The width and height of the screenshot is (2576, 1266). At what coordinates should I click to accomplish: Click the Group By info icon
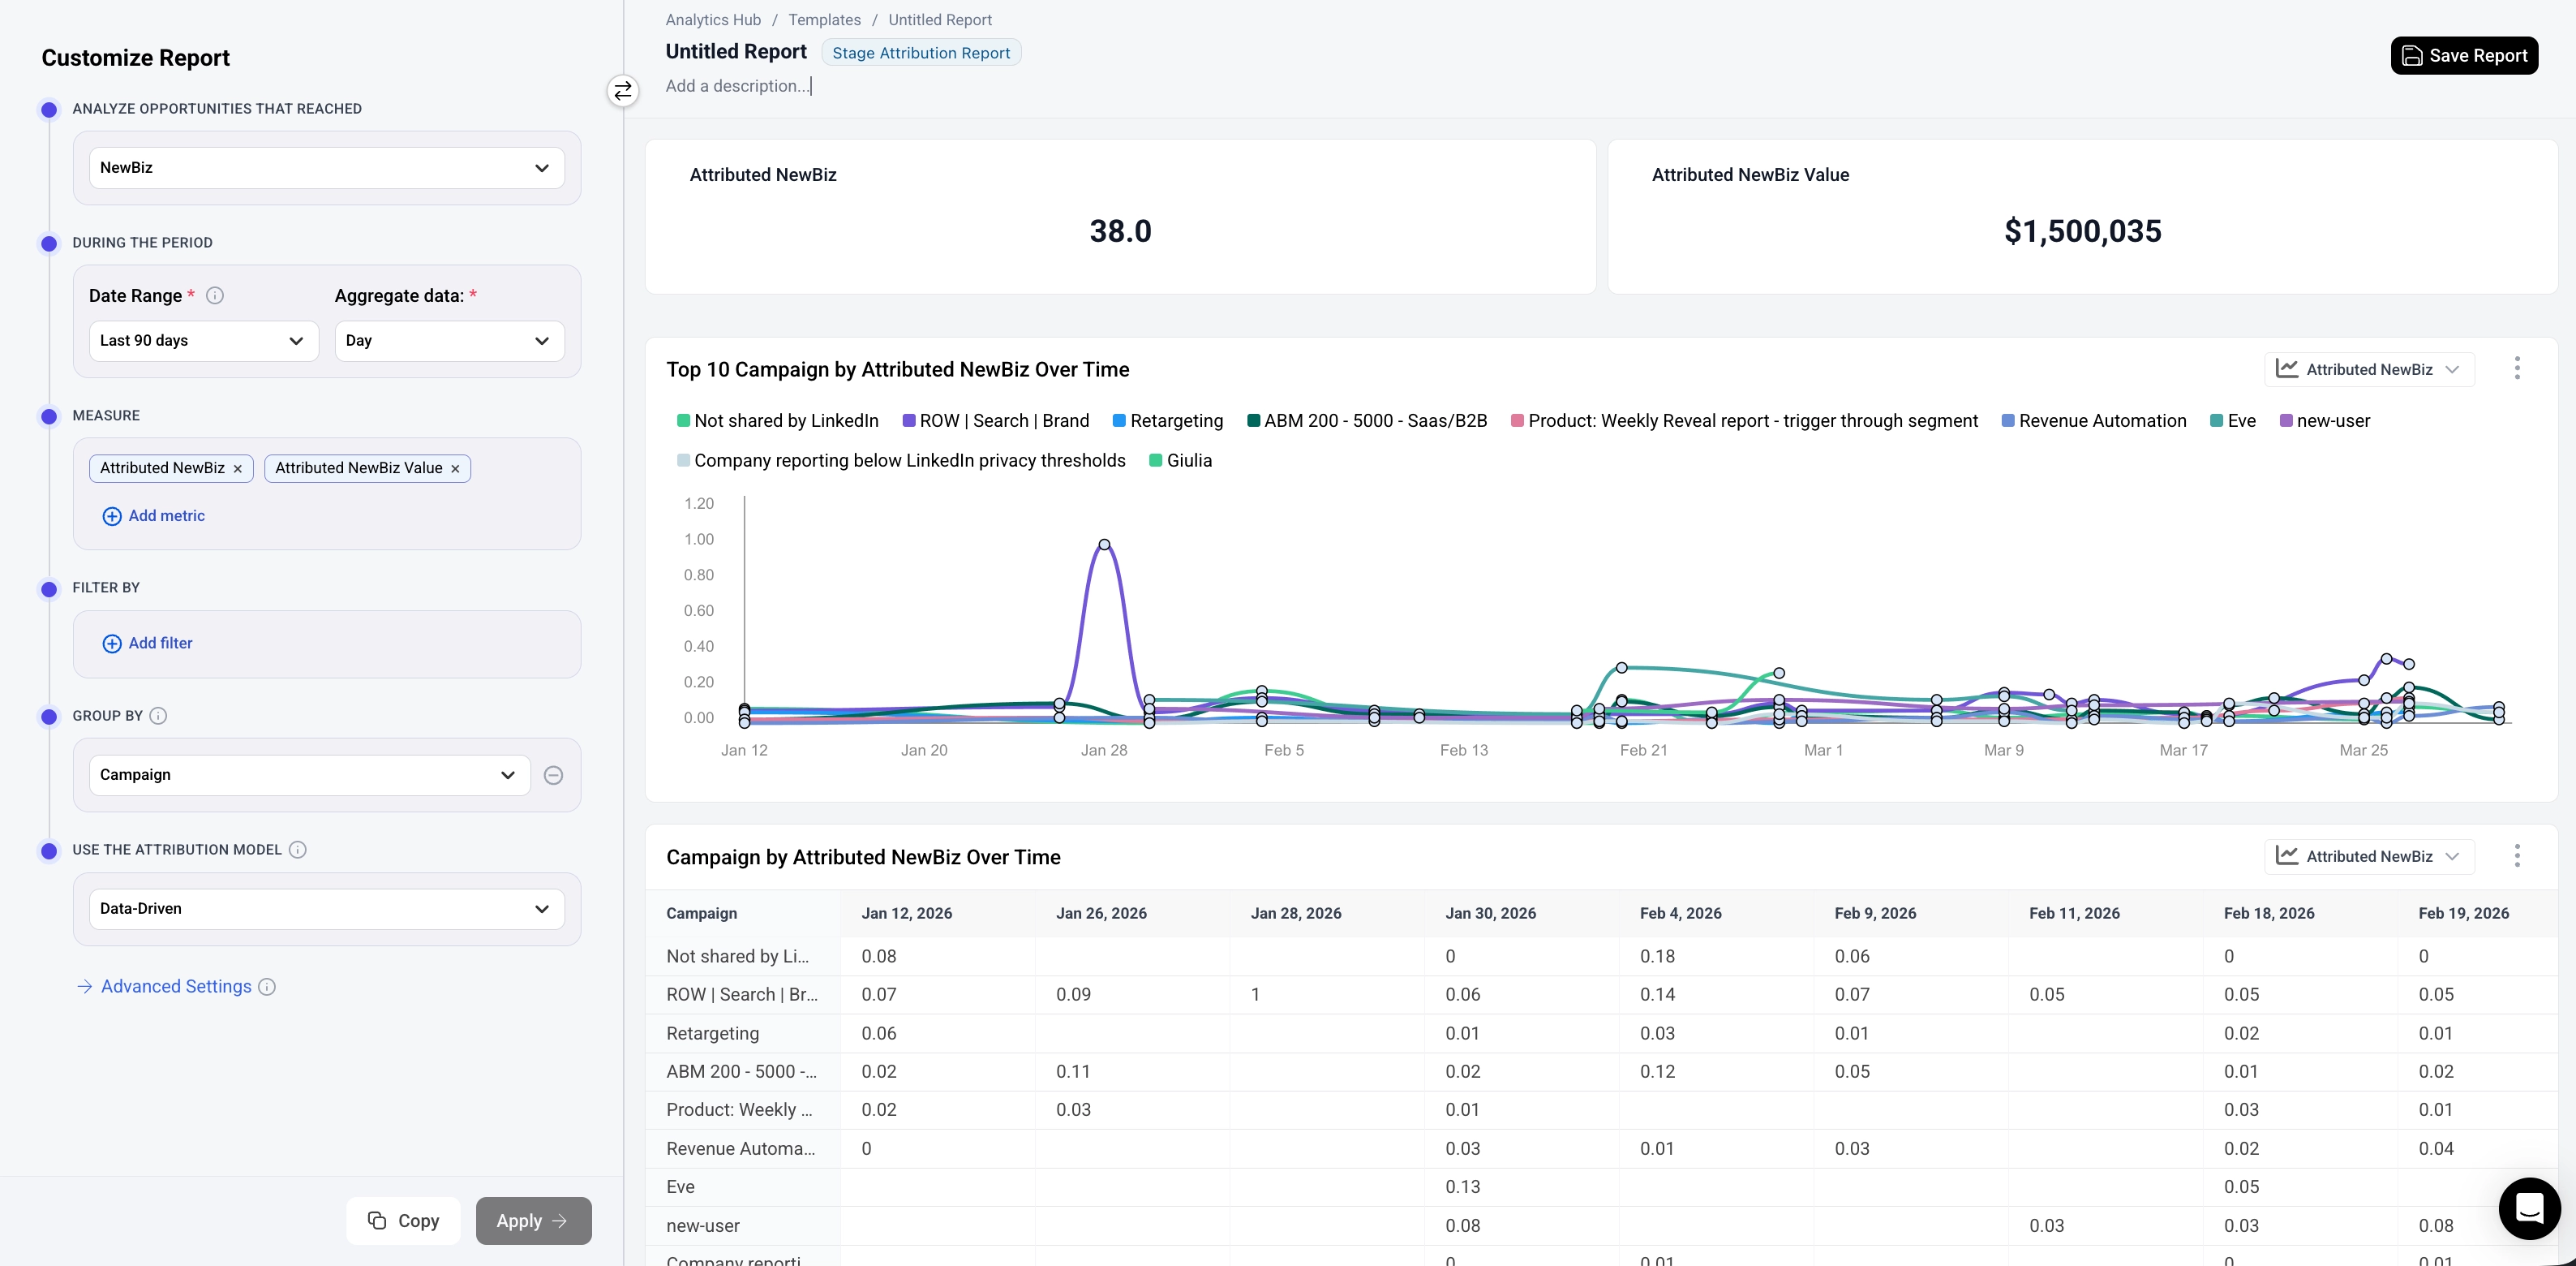[x=158, y=716]
